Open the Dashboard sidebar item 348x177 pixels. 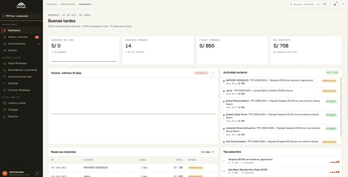tap(21, 30)
